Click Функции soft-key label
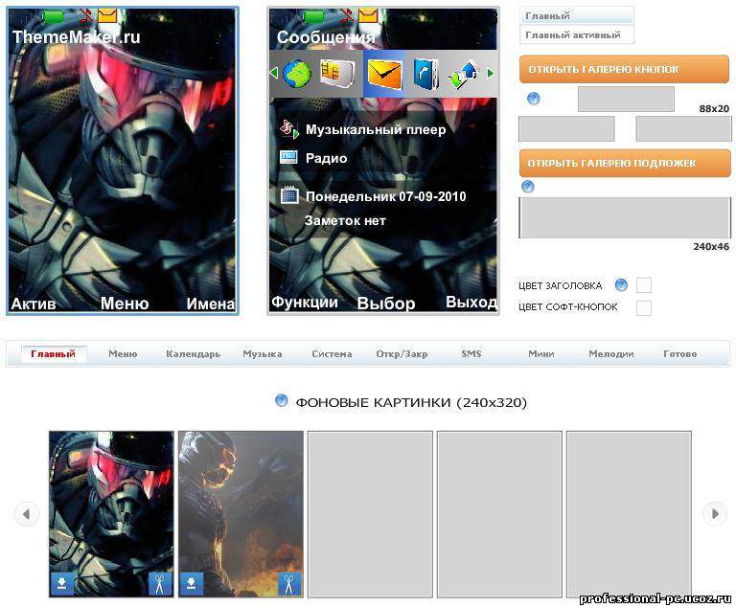 305,303
